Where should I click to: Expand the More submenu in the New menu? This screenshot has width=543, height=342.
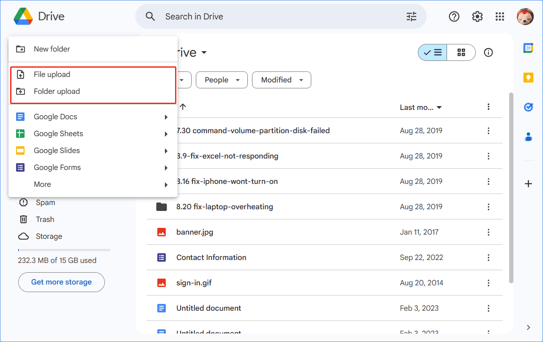(42, 184)
